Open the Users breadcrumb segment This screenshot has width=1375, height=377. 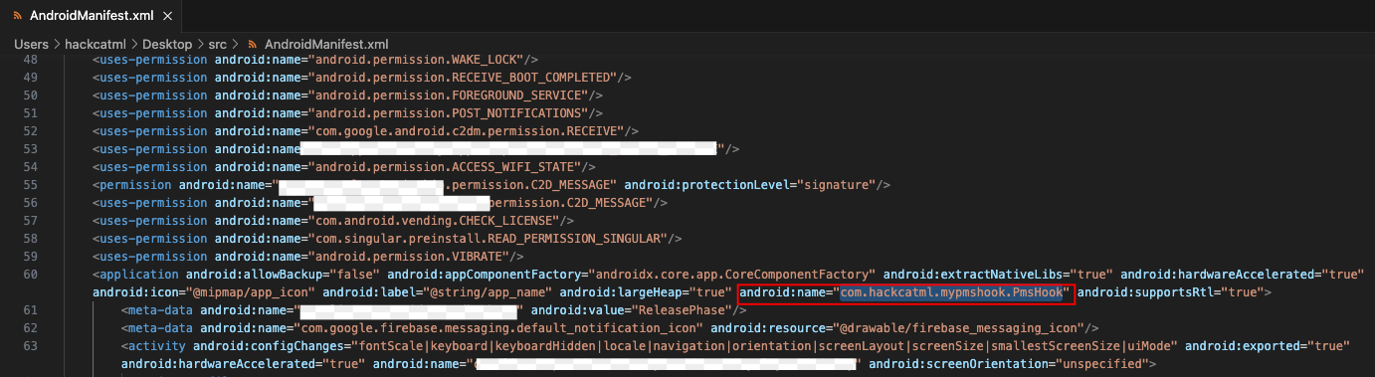[x=31, y=45]
